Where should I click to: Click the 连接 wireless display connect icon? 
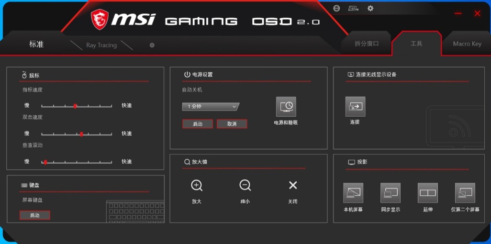tap(355, 107)
